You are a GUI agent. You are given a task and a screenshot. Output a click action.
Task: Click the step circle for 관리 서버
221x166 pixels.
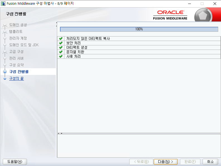coord(5,58)
